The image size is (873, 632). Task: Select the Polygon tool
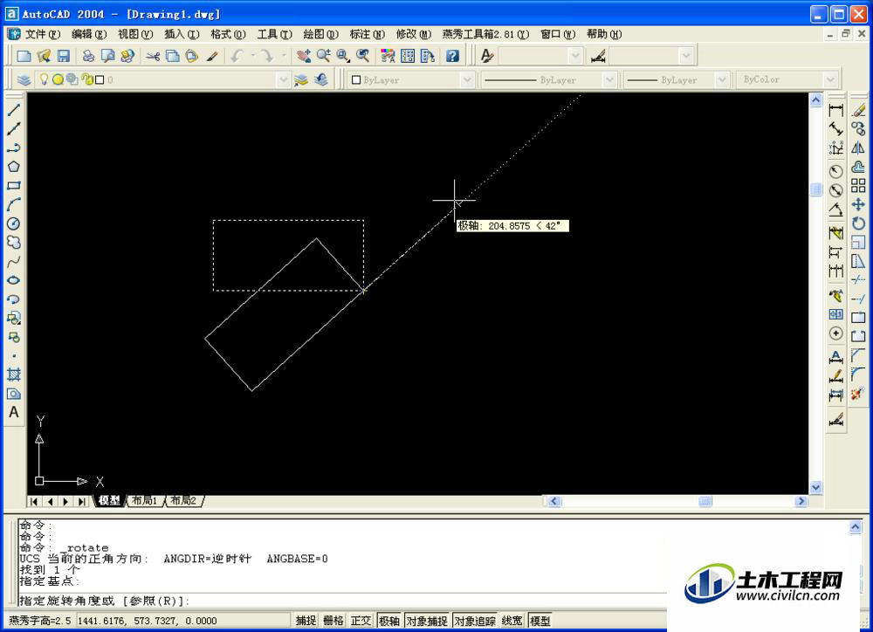tap(14, 167)
